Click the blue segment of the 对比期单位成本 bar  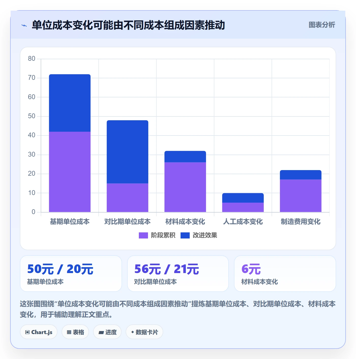127,152
